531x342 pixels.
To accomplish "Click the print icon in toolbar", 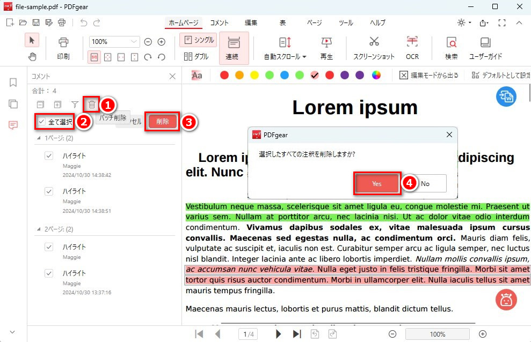I will click(x=63, y=47).
